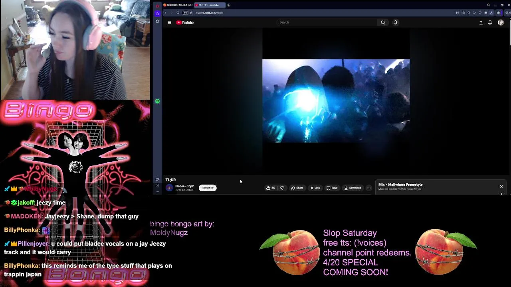This screenshot has height=287, width=511.
Task: View site security lock information
Action: point(191,13)
